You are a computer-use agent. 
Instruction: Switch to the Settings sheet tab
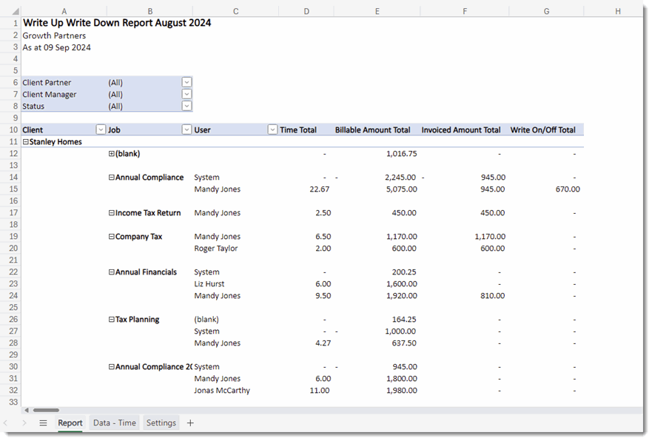click(161, 423)
